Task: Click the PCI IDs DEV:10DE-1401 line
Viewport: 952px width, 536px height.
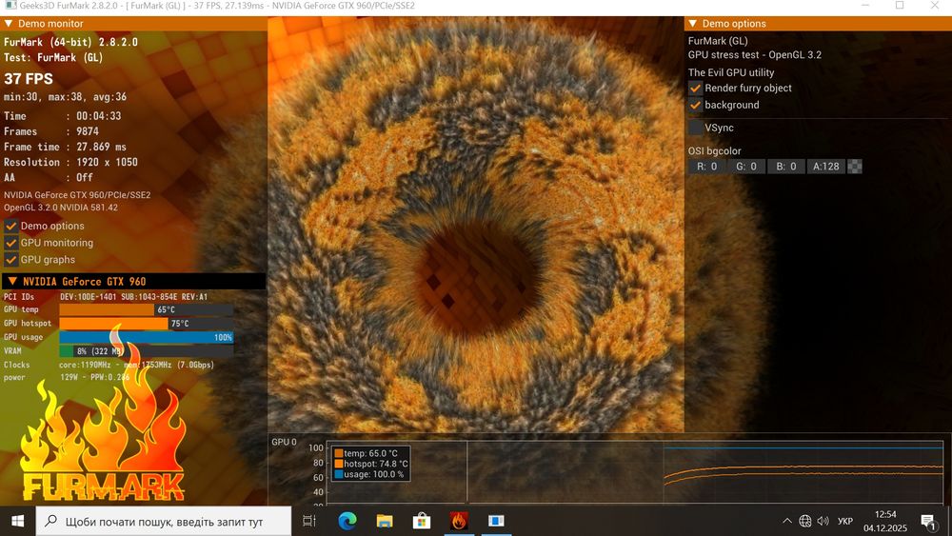Action: point(106,297)
